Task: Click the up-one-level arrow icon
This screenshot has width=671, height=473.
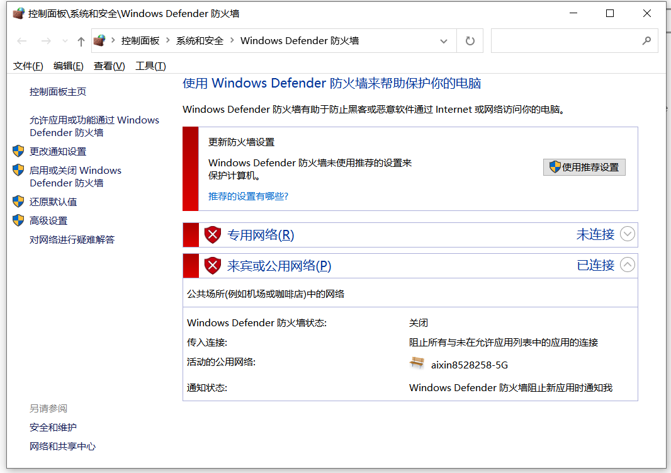Action: click(81, 42)
